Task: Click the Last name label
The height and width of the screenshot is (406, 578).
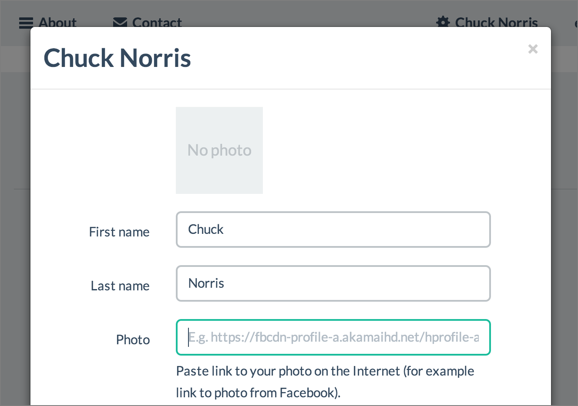Action: (x=120, y=286)
